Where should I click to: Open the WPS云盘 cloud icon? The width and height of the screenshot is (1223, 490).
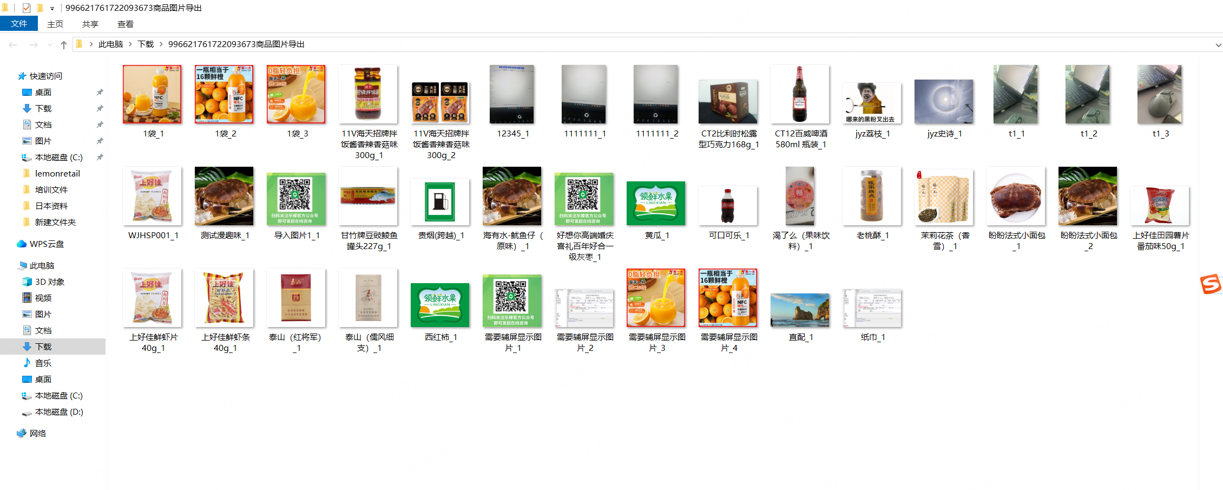tap(22, 244)
